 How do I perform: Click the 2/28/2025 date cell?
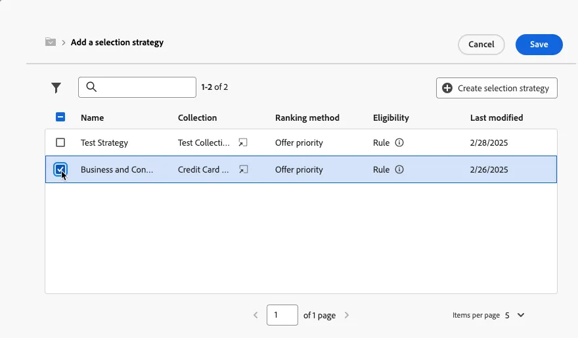[489, 143]
